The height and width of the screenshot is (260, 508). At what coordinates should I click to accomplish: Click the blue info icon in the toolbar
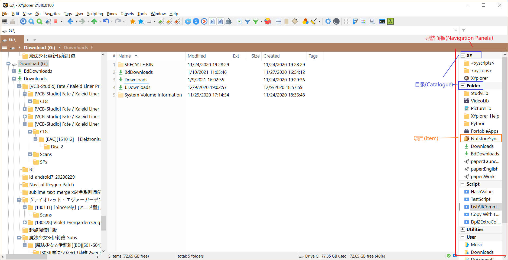[x=196, y=21]
